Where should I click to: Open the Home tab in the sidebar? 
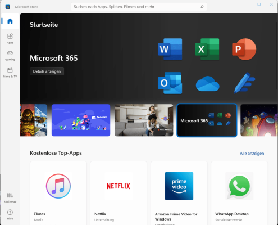click(x=10, y=21)
